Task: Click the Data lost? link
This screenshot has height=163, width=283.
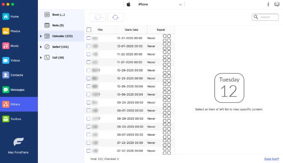Action: click(x=272, y=159)
